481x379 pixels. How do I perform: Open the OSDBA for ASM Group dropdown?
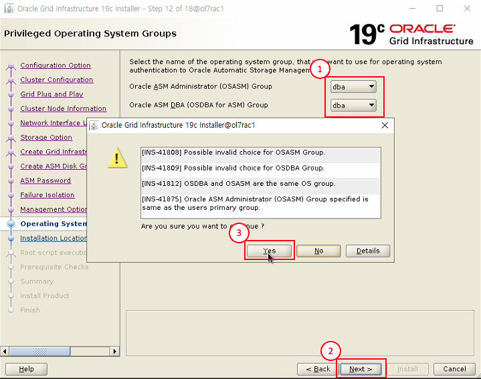click(353, 106)
